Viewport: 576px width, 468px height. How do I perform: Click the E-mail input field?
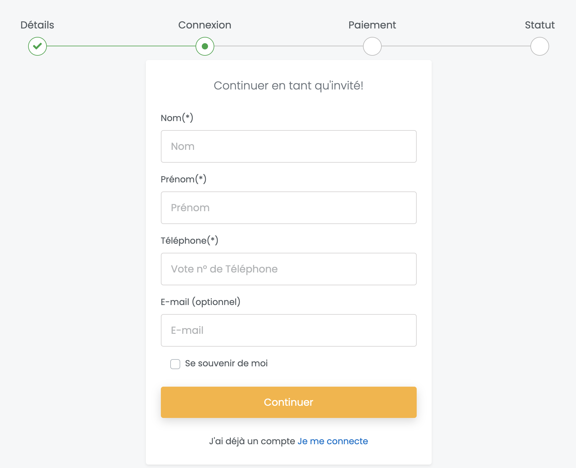click(289, 330)
